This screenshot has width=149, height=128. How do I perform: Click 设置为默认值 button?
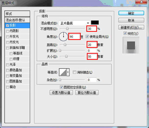point(61,93)
